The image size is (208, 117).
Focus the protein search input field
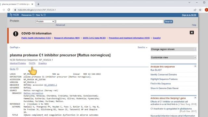(x=110, y=21)
